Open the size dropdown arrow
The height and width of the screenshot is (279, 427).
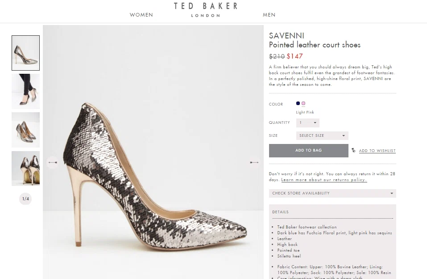(x=344, y=135)
